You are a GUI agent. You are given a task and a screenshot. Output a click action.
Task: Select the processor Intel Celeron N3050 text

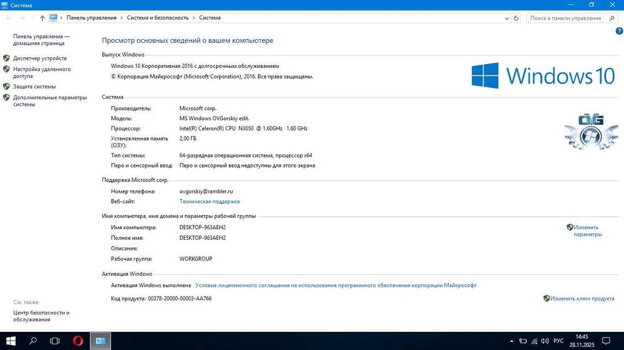[x=243, y=128]
